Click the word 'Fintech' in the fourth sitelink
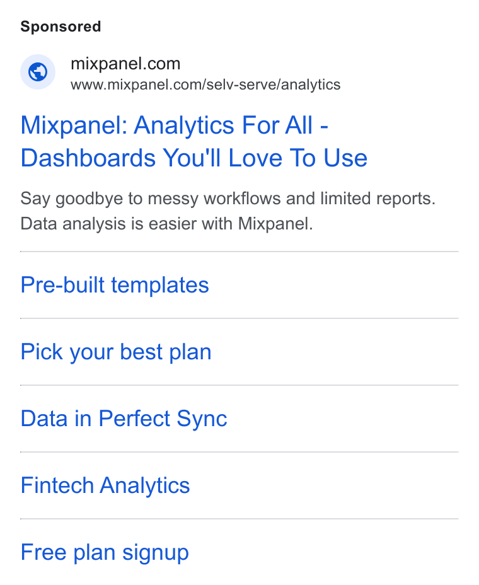 pyautogui.click(x=57, y=485)
